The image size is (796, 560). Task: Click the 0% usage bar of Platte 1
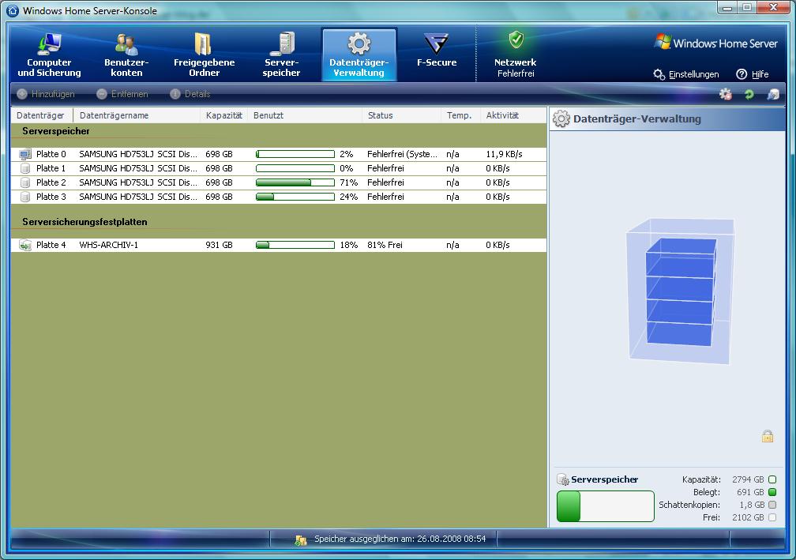(295, 168)
